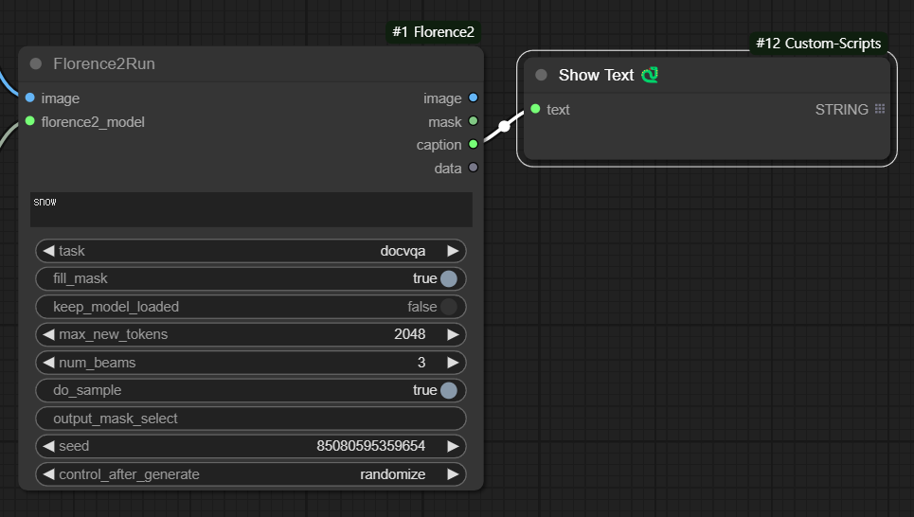The width and height of the screenshot is (914, 517).
Task: Decrease seed value with left arrow
Action: point(48,447)
